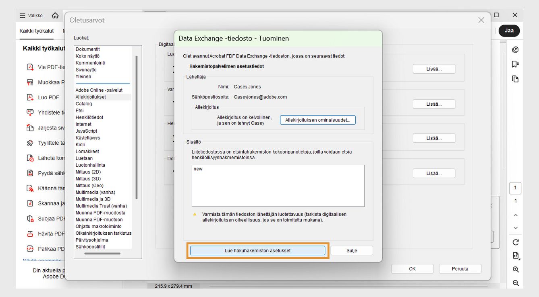
Task: Open the bookmarks panel icon in right rail
Action: click(515, 64)
